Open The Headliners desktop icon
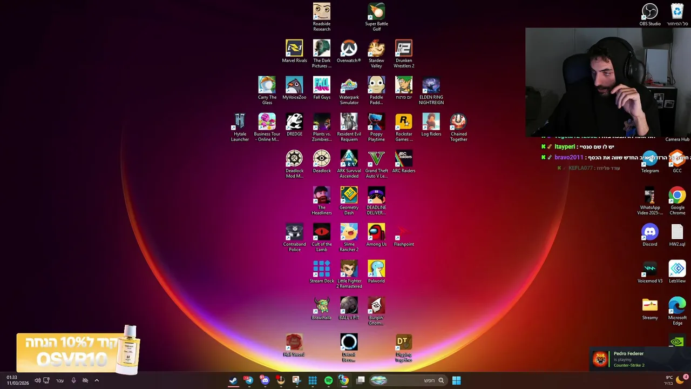 pos(321,201)
